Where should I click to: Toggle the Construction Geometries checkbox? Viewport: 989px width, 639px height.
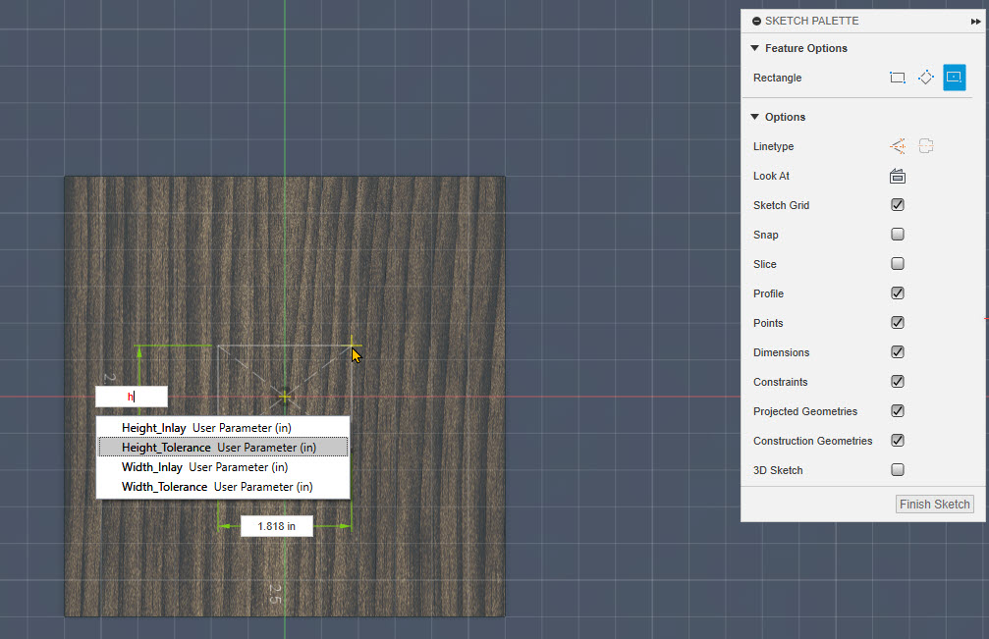pos(898,440)
